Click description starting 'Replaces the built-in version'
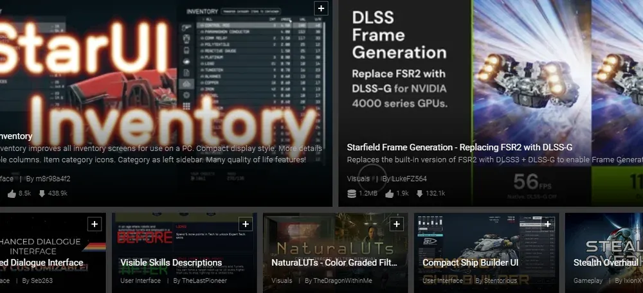This screenshot has height=293, width=643. (495, 160)
